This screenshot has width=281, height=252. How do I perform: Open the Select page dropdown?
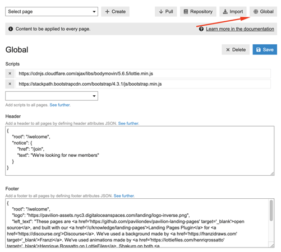pyautogui.click(x=52, y=12)
